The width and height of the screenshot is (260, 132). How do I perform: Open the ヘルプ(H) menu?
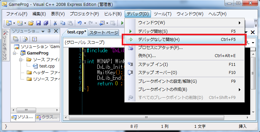pyautogui.click(x=217, y=14)
